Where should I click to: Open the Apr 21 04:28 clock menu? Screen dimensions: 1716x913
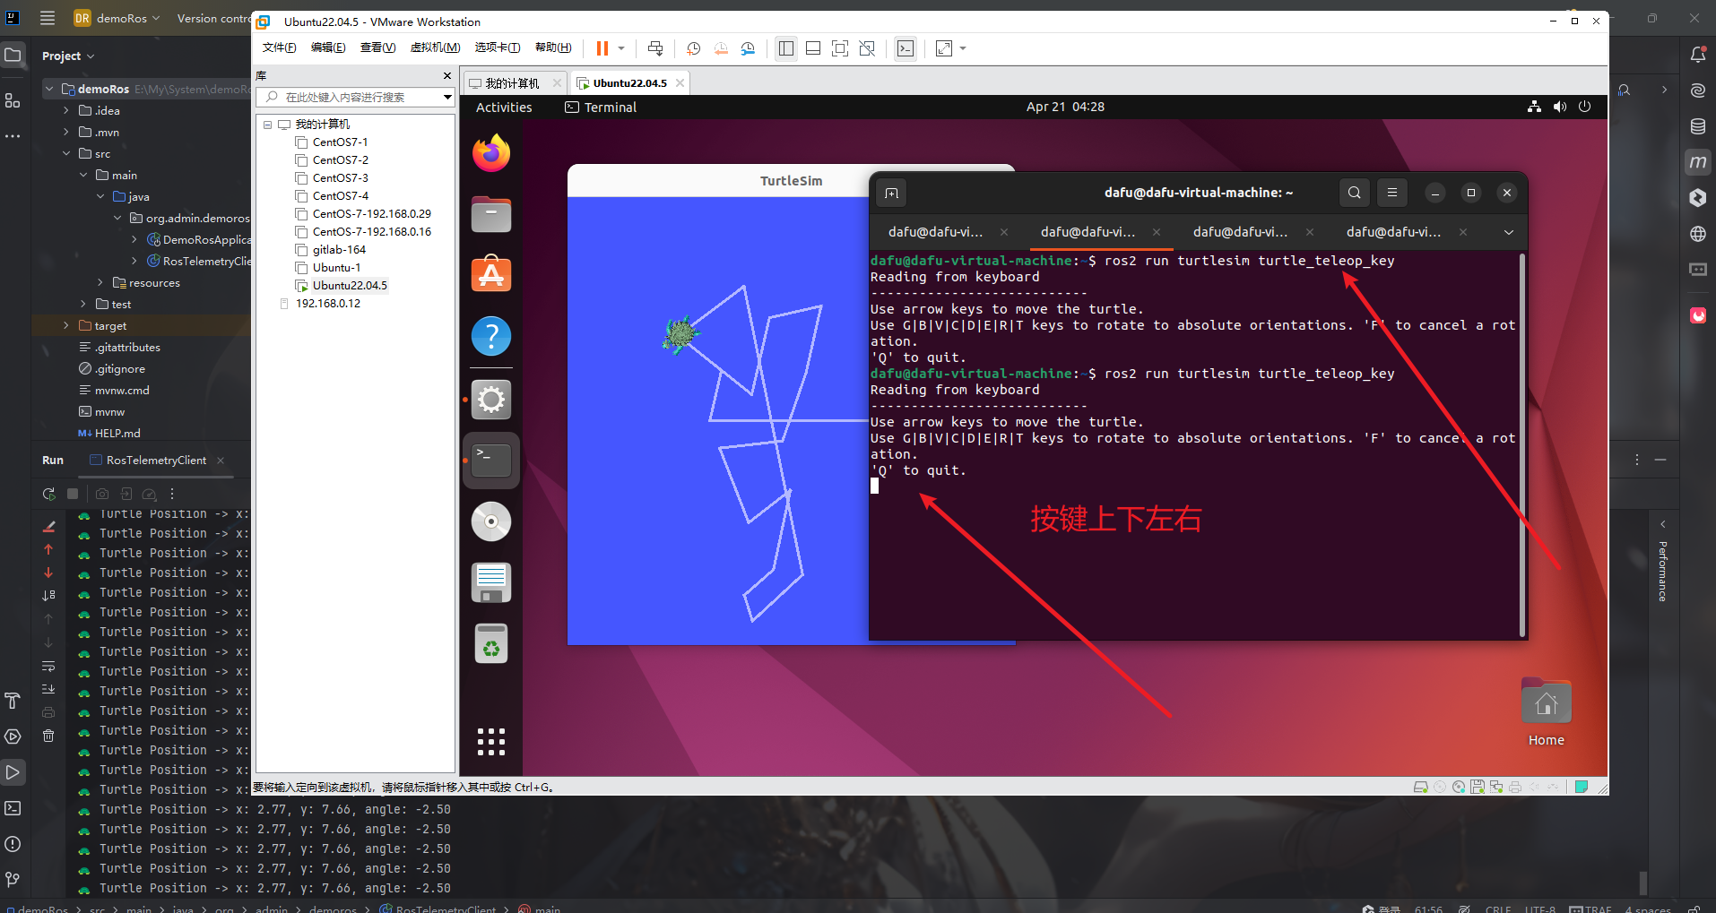coord(1065,107)
